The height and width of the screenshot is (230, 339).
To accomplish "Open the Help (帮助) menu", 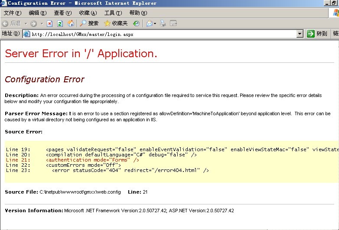I will 138,13.
